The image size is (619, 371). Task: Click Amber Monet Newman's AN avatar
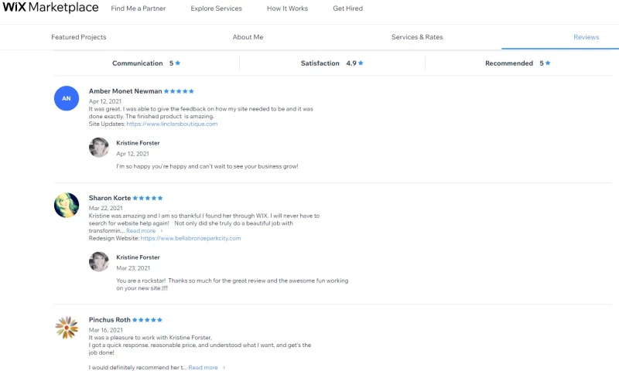point(67,98)
